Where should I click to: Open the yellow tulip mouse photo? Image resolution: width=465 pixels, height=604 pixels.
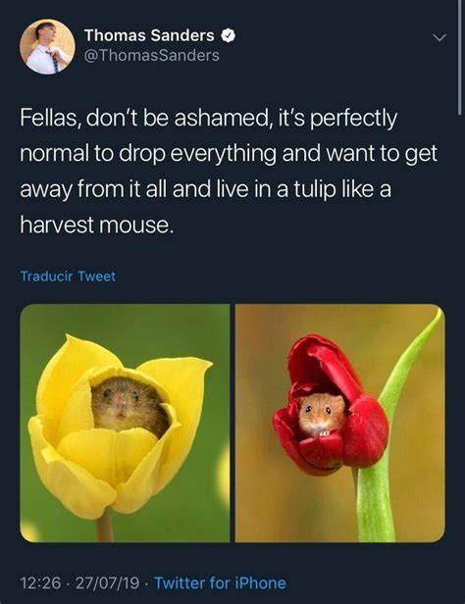(125, 423)
